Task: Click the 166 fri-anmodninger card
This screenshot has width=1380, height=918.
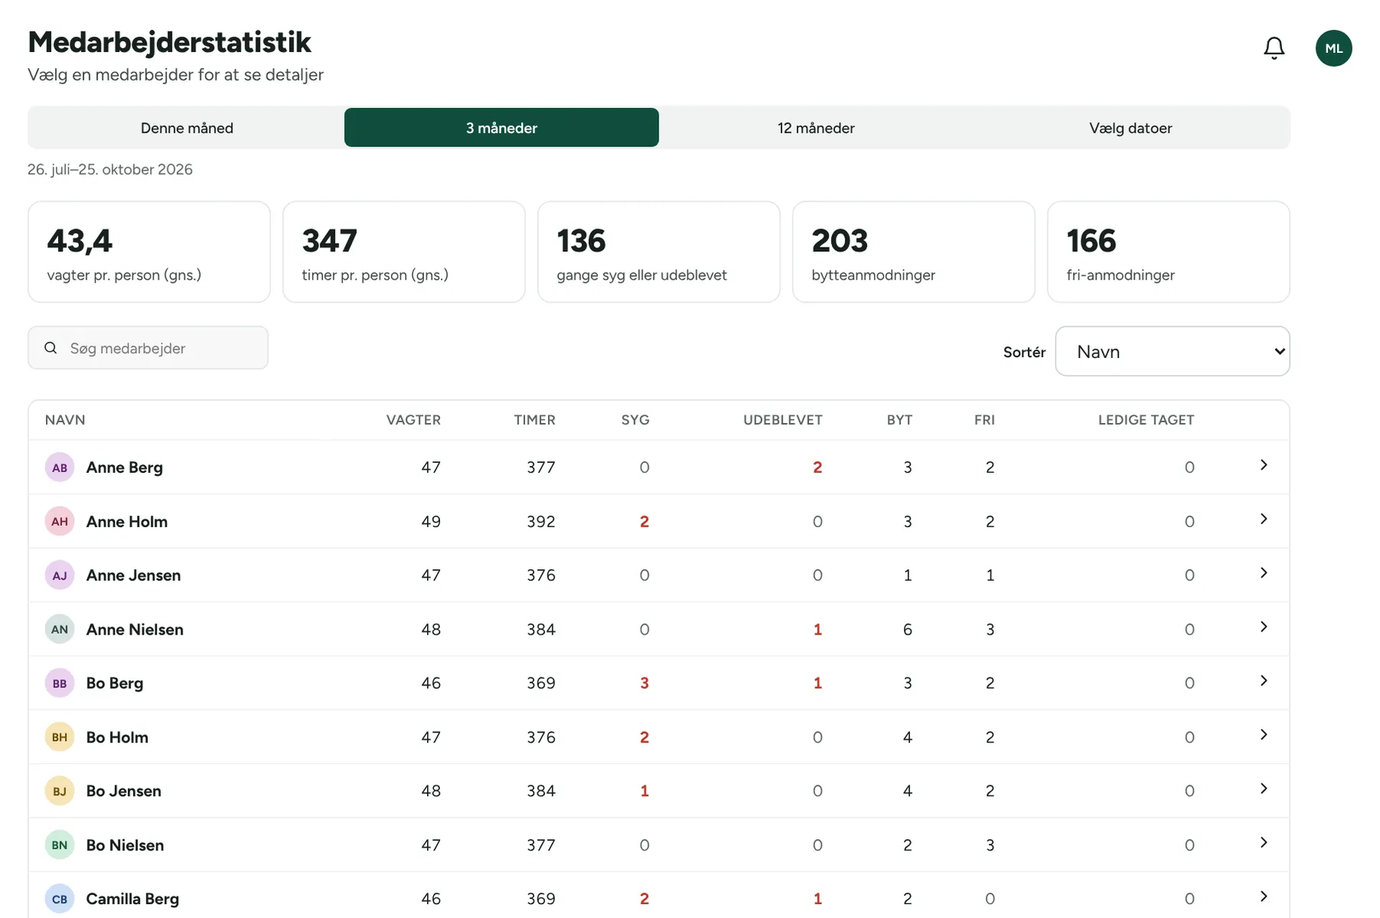Action: click(1168, 252)
